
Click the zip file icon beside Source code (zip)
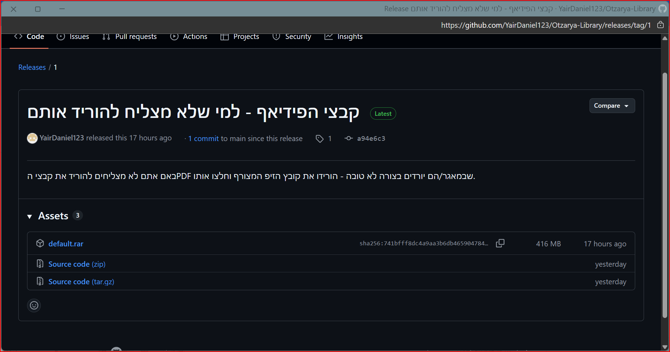point(40,264)
